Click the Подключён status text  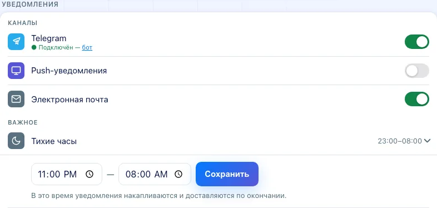pyautogui.click(x=56, y=47)
